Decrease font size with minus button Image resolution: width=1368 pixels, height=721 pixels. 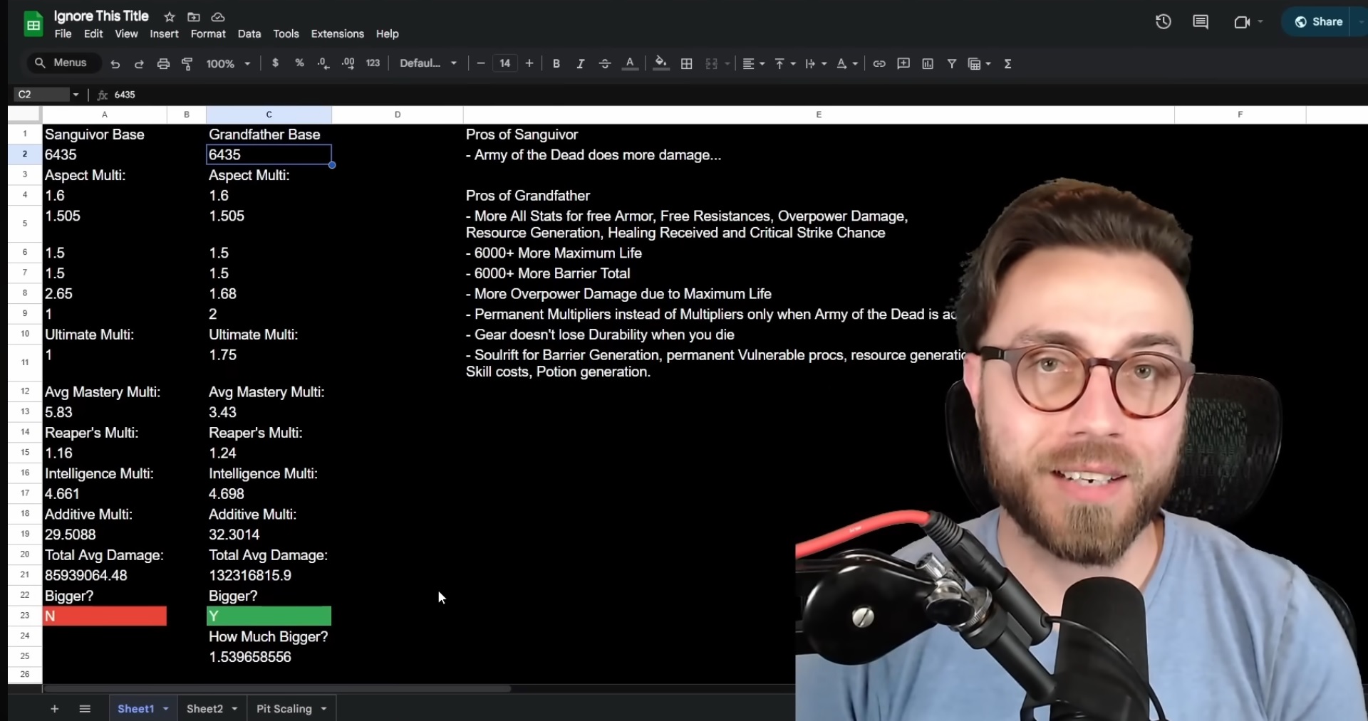pos(481,63)
